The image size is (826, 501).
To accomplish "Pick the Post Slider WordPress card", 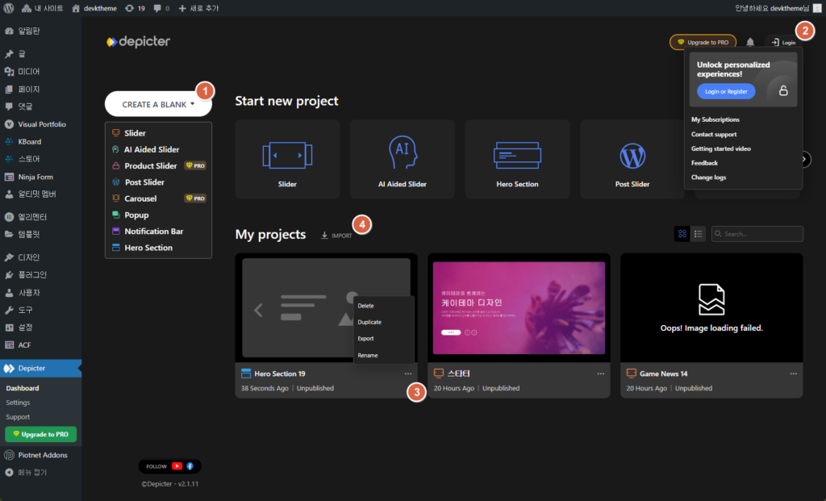I will (x=632, y=159).
